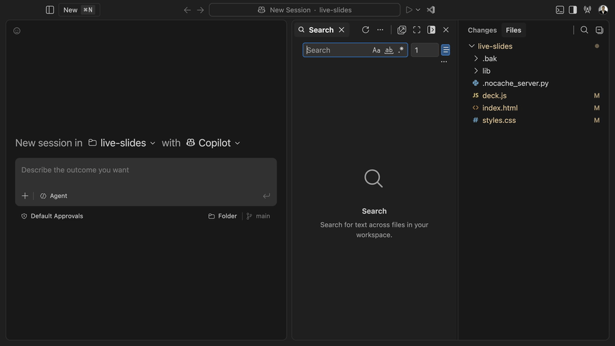This screenshot has height=346, width=615.
Task: Click the send return-arrow icon
Action: click(266, 196)
